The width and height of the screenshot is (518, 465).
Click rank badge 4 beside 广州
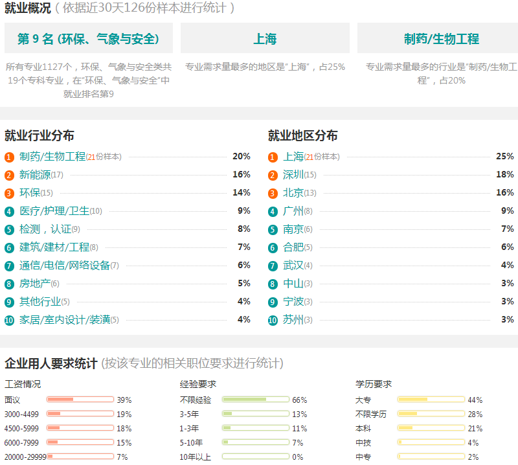pos(273,212)
